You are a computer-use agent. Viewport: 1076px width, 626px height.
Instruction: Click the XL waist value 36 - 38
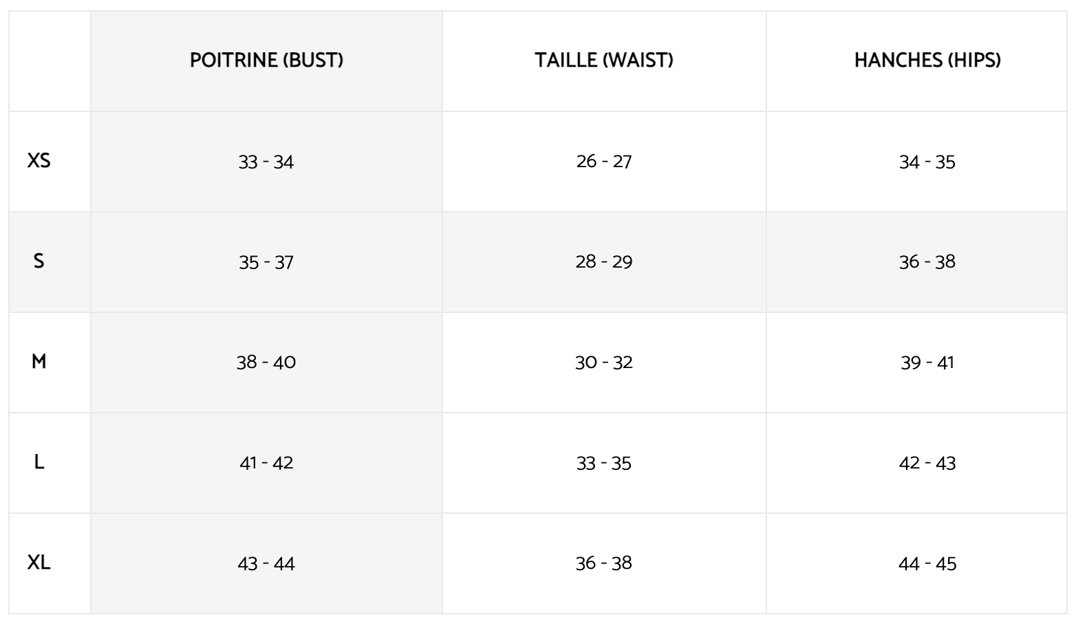tap(604, 563)
